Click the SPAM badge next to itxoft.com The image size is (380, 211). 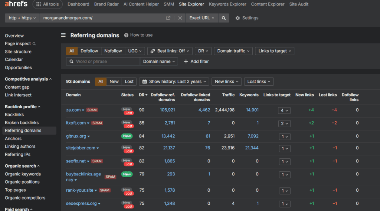[x=97, y=123]
